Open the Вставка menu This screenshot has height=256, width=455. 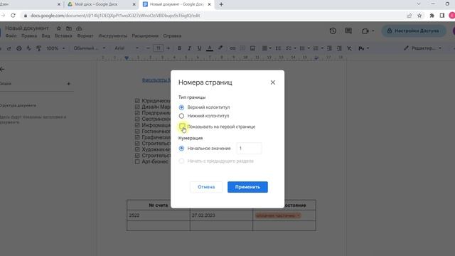pyautogui.click(x=63, y=36)
